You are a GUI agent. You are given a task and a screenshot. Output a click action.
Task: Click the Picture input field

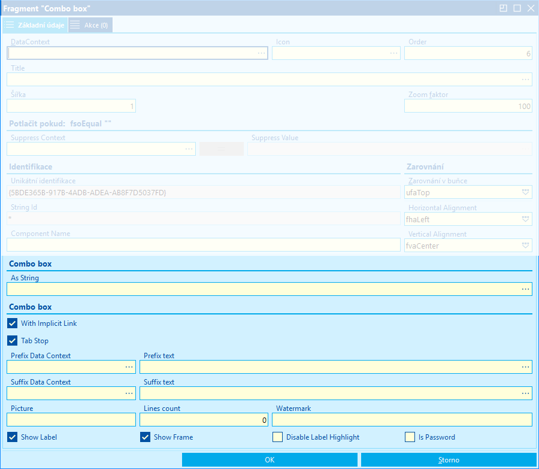71,420
